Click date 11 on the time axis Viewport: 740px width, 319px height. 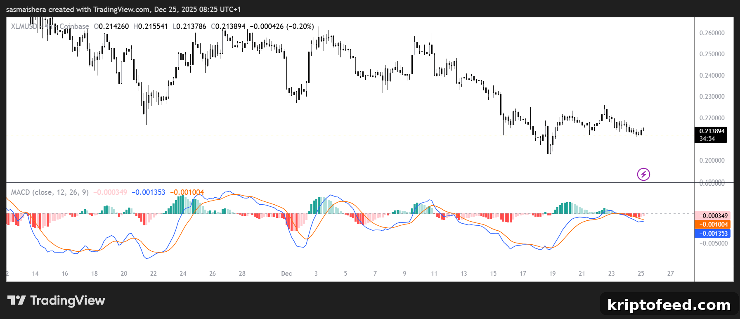point(434,274)
